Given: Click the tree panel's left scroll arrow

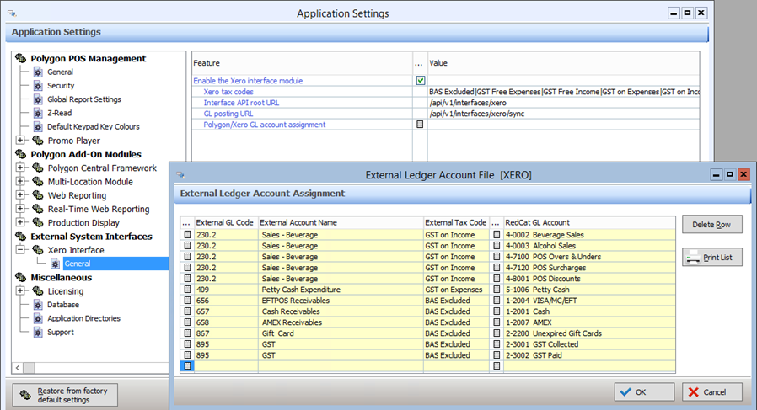Looking at the screenshot, I should (x=18, y=368).
